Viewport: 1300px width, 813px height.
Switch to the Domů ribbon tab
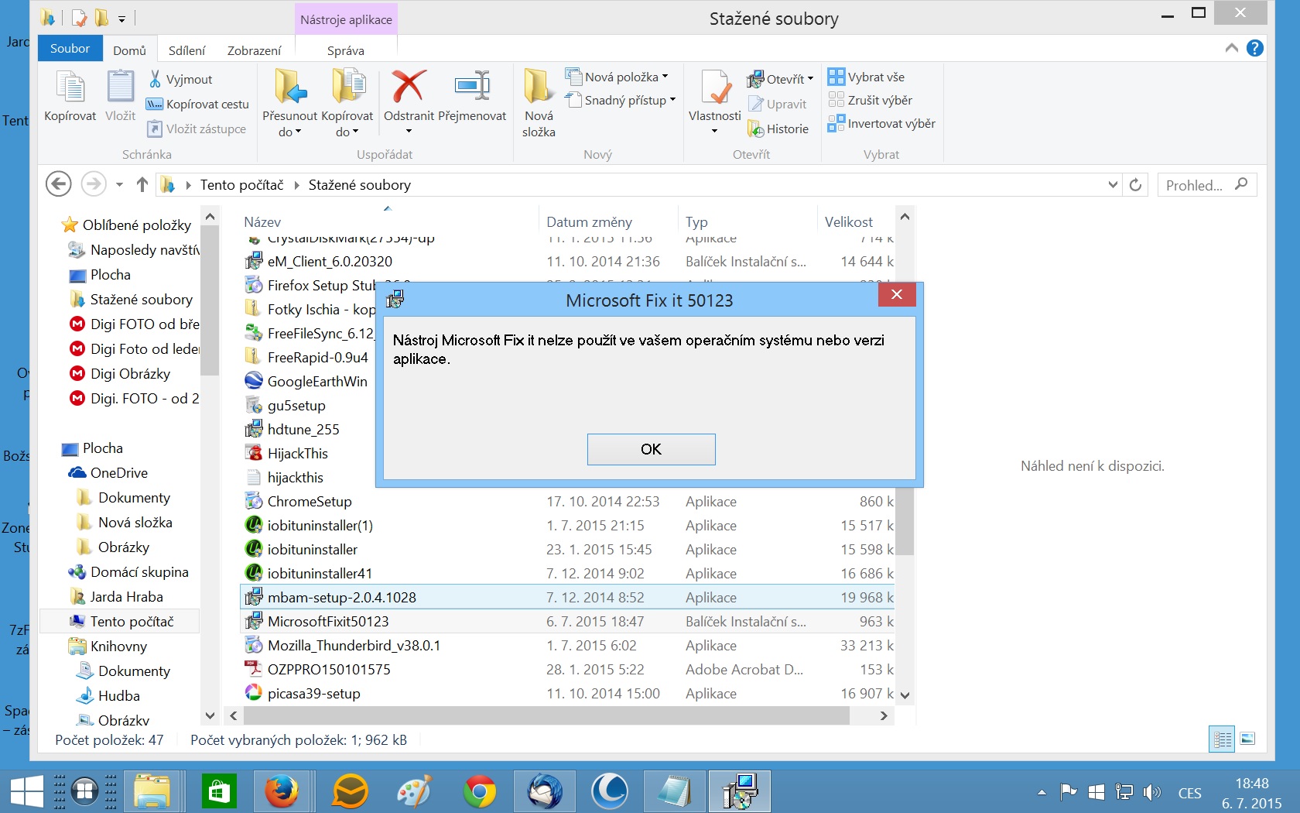129,50
